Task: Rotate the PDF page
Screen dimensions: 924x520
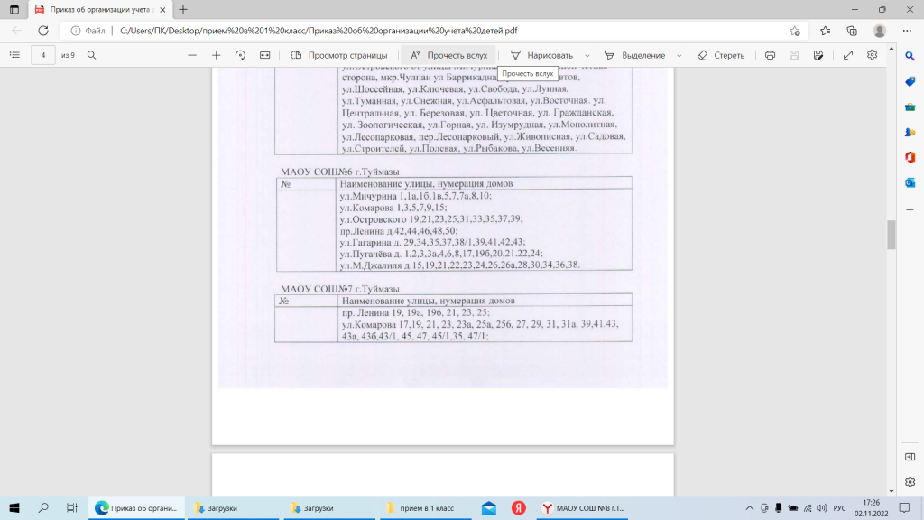Action: [240, 55]
